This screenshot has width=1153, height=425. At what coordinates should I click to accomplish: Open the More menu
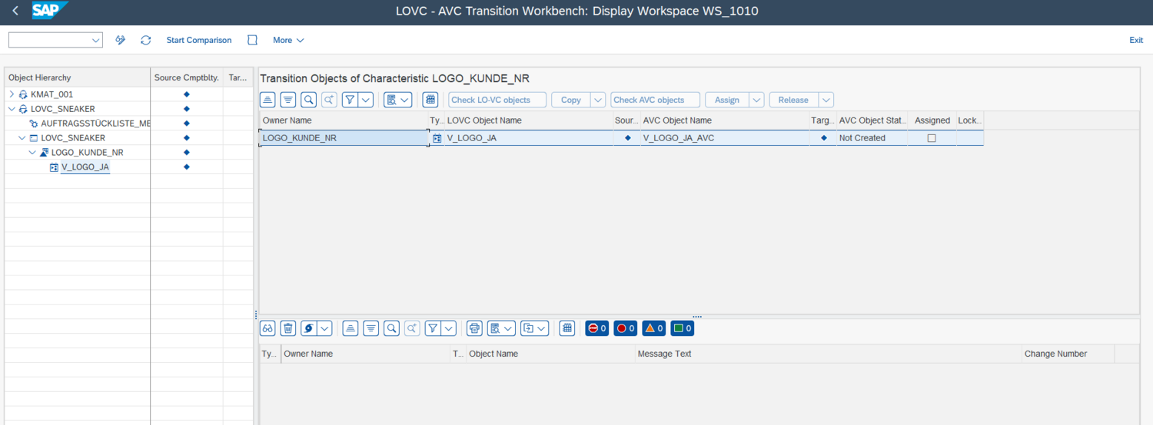[288, 40]
